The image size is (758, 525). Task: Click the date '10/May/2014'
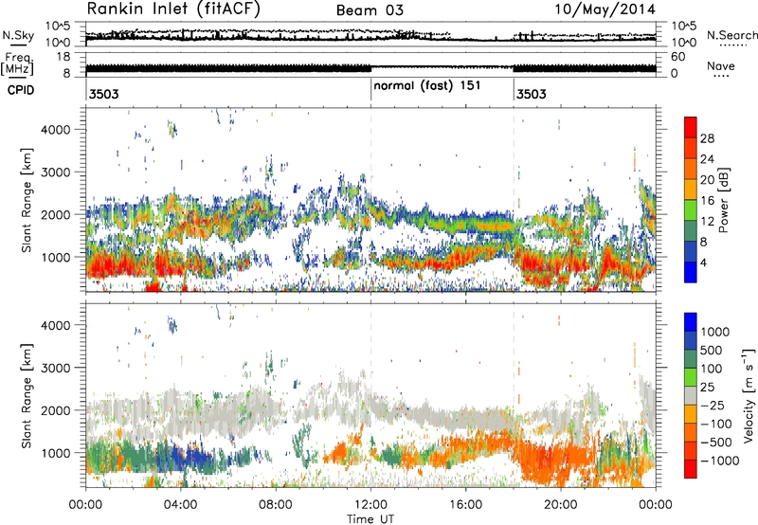[x=605, y=9]
